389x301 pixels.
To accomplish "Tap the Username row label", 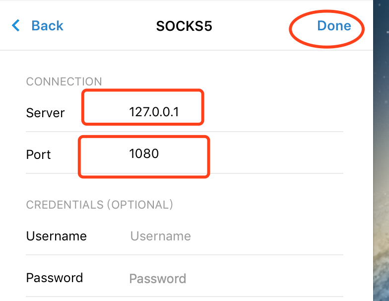I will (x=56, y=236).
